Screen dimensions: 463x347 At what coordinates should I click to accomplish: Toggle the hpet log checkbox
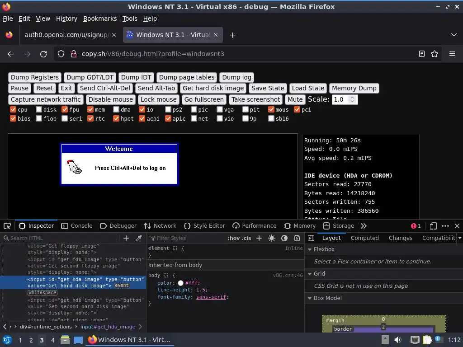116,118
